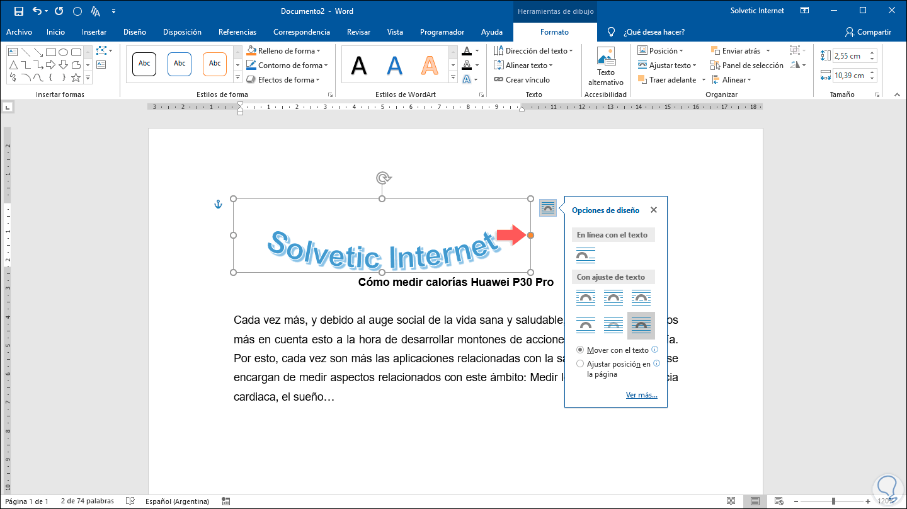Apply the blue outline Abc shape style
The image size is (907, 509).
180,64
